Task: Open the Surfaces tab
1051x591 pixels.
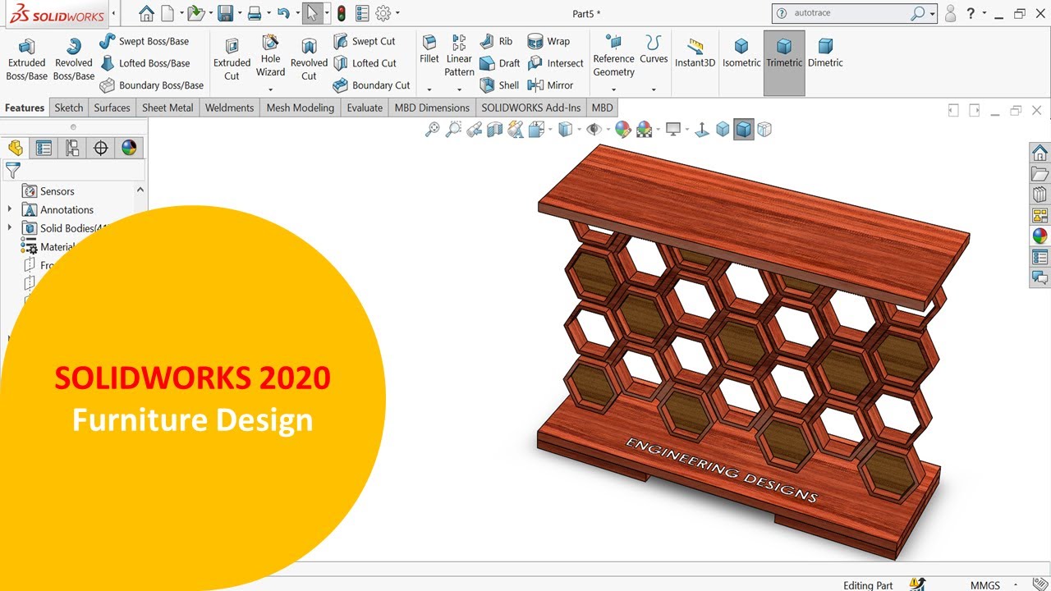Action: pyautogui.click(x=112, y=108)
